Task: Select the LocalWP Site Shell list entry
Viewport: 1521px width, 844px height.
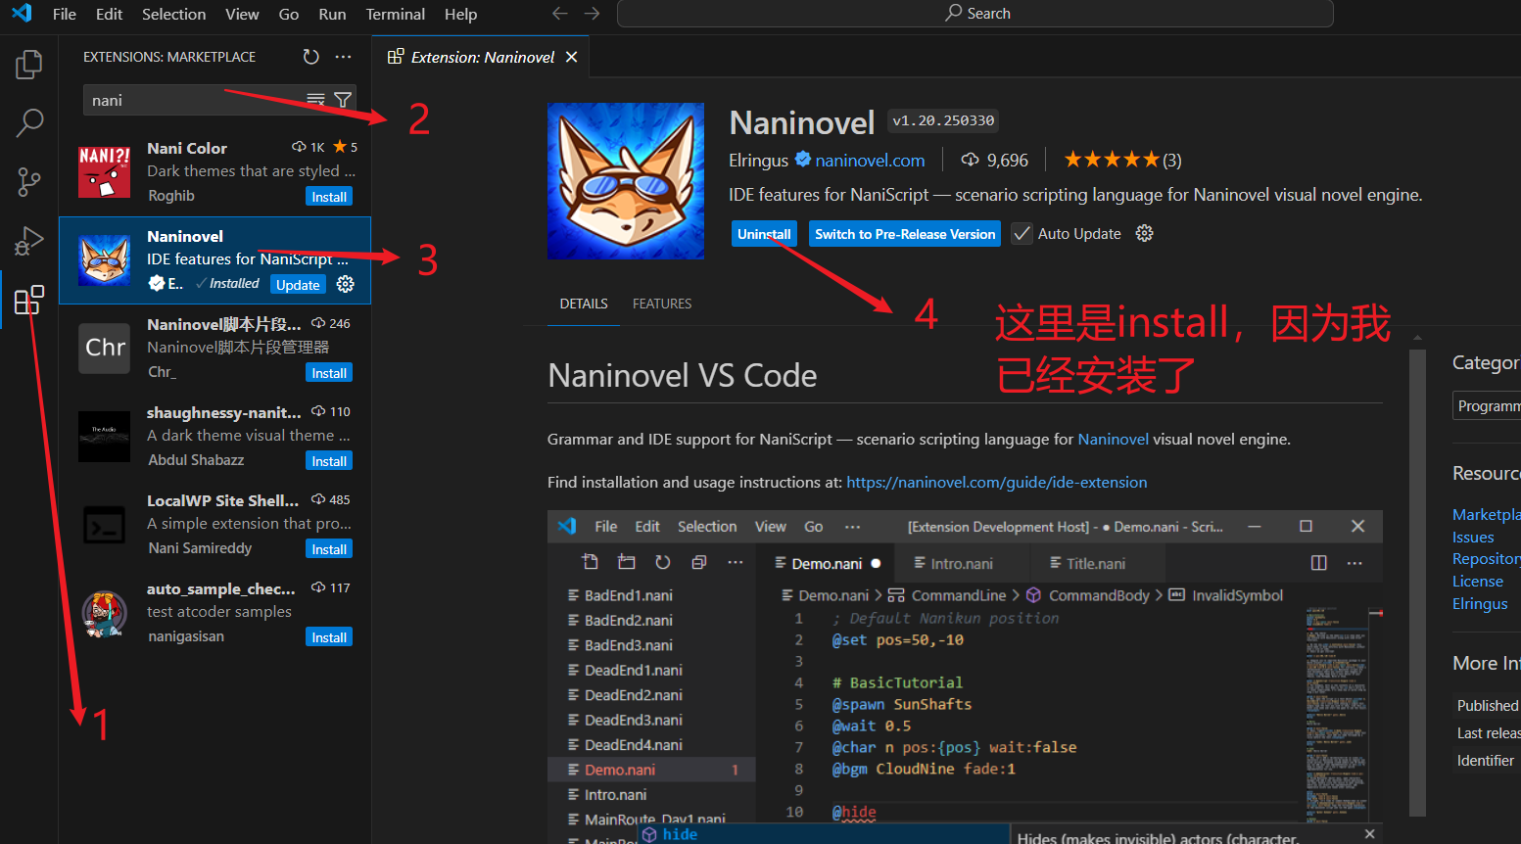Action: (215, 525)
